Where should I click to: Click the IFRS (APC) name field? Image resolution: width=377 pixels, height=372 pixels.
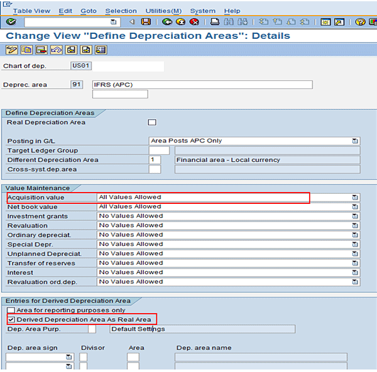pos(201,85)
